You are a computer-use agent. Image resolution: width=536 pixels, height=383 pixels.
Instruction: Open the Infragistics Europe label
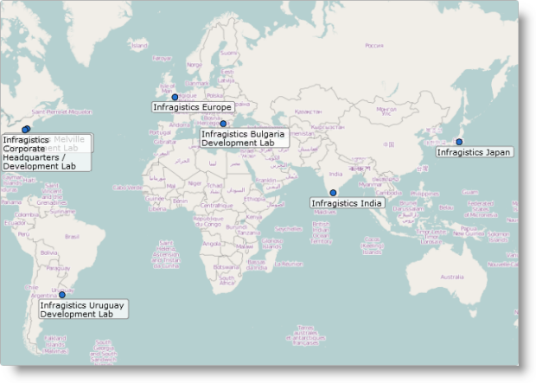(x=192, y=107)
